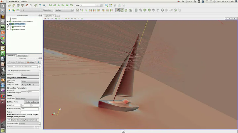Click the Undo arrow icon
The image size is (238, 133).
pyautogui.click(x=27, y=5)
